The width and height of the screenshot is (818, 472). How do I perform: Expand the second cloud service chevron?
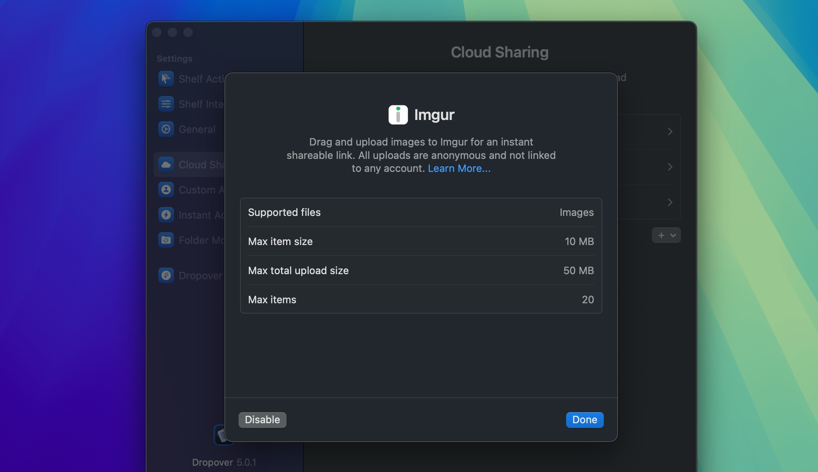coord(670,167)
